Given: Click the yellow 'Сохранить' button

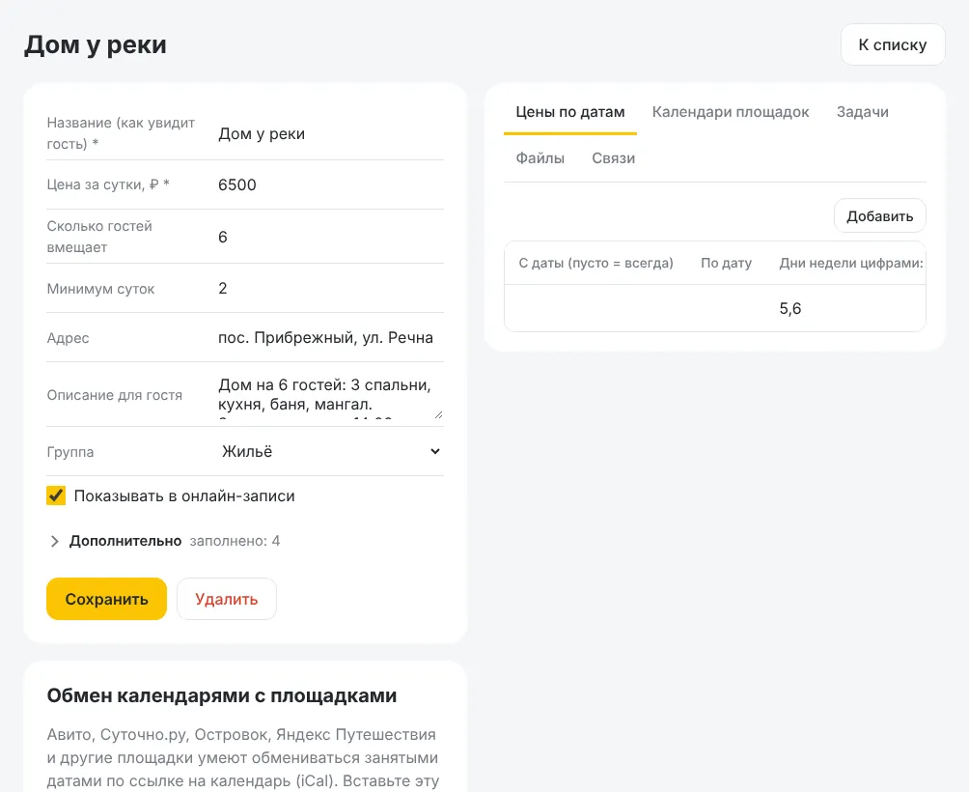Looking at the screenshot, I should pos(106,599).
